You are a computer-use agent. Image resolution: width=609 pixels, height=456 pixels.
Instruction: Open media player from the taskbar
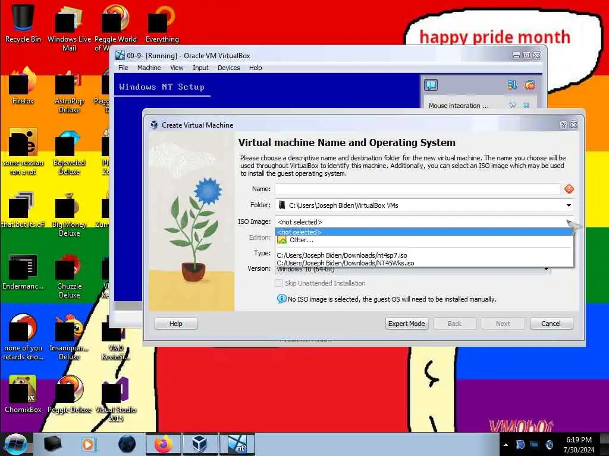(x=88, y=444)
